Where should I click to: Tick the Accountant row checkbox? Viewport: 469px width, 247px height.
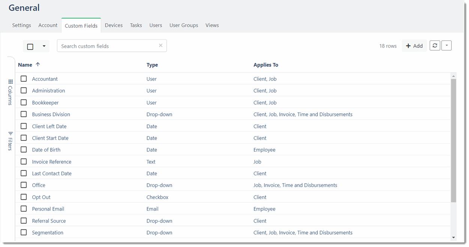(24, 79)
